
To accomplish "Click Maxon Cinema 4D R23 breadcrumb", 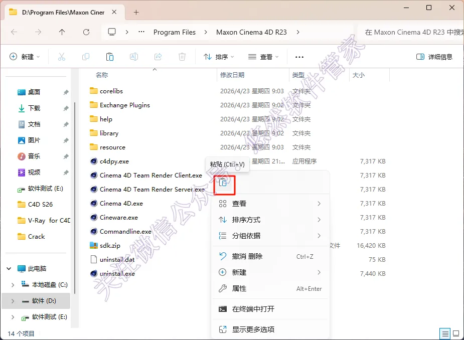I will [251, 32].
